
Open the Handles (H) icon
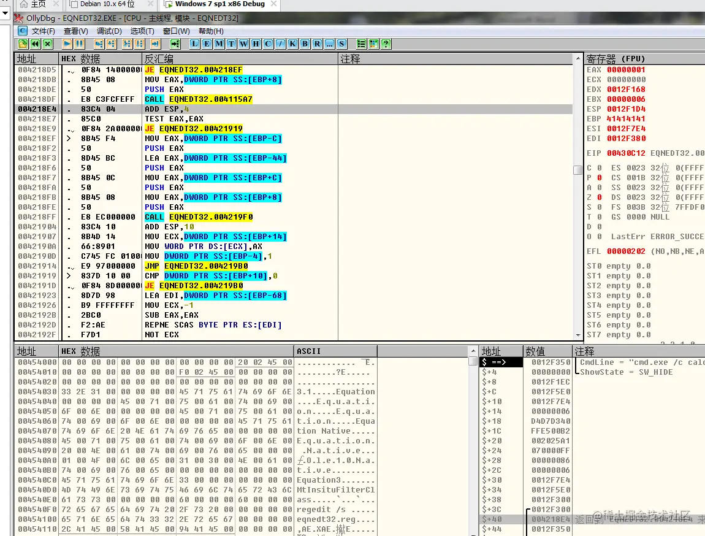coord(256,44)
